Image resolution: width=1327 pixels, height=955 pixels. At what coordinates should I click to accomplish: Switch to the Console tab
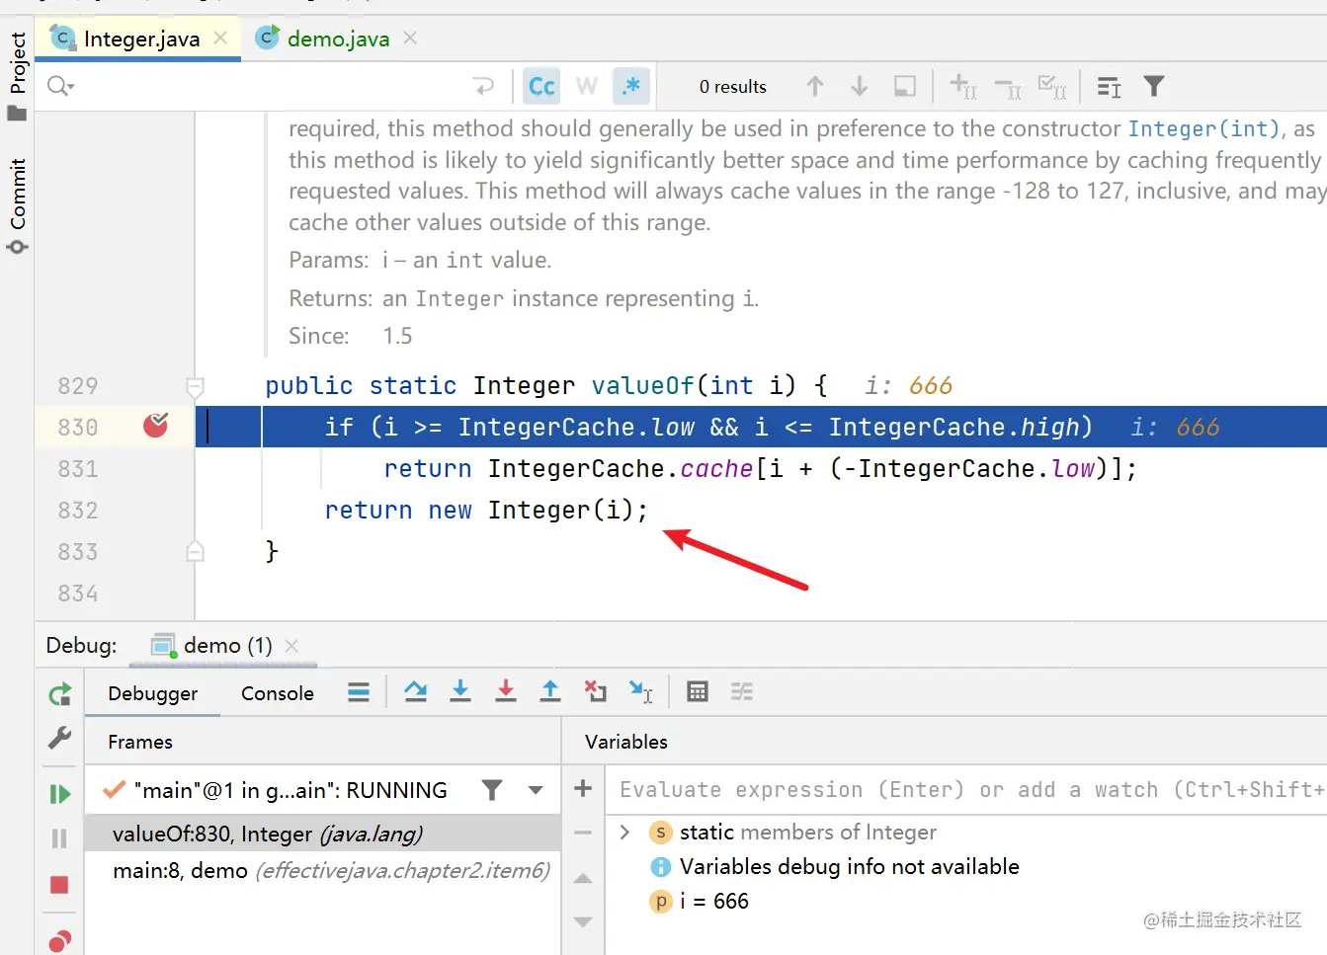[278, 693]
